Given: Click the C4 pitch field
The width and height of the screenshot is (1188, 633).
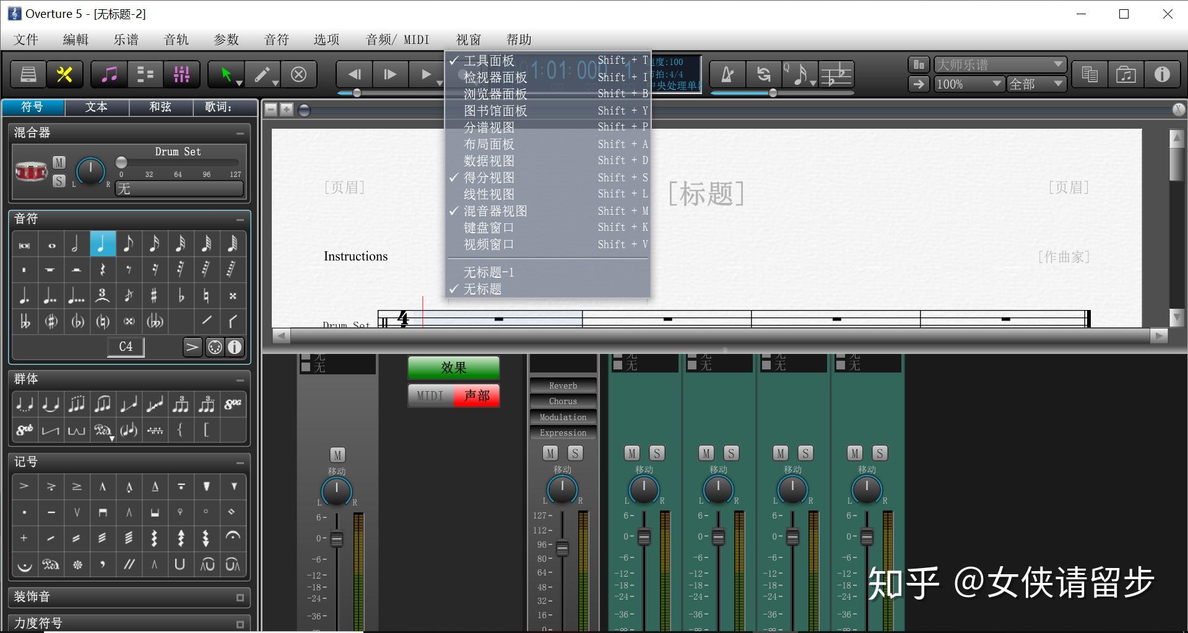Looking at the screenshot, I should (x=126, y=347).
